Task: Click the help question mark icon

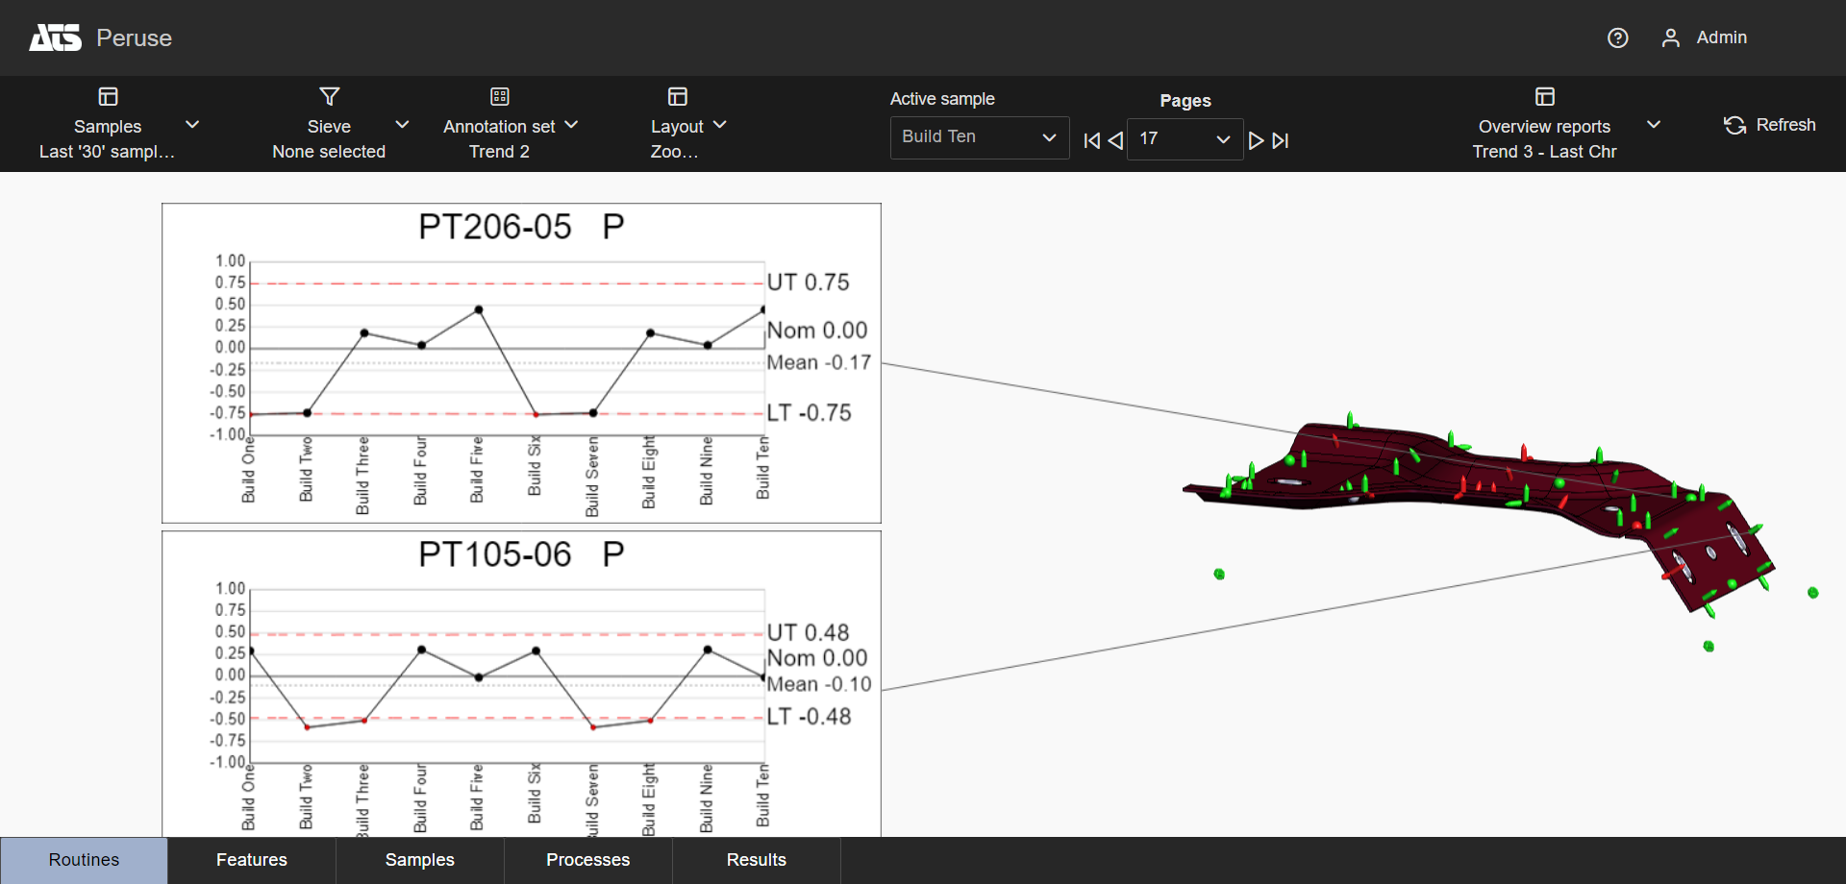Action: [x=1617, y=37]
